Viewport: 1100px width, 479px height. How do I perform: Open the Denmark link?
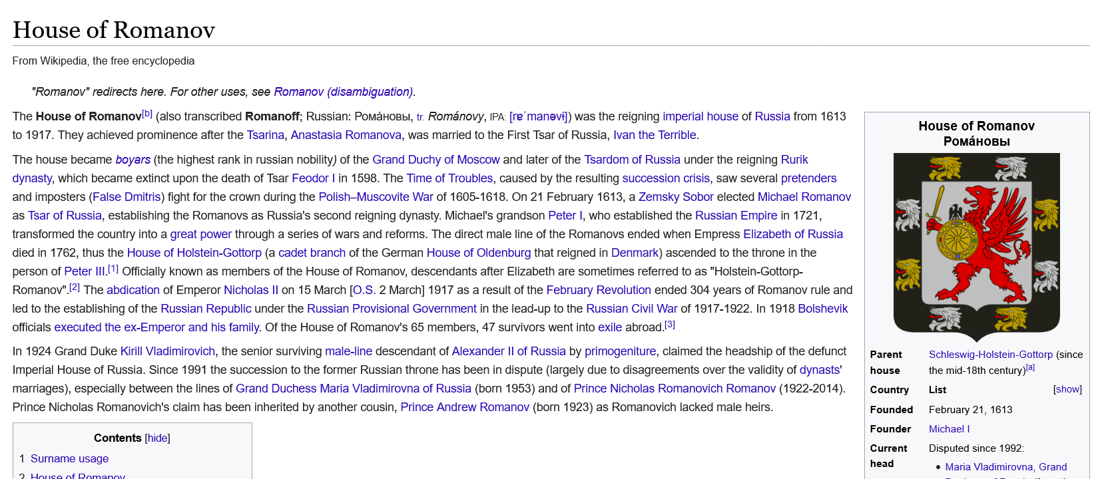(x=635, y=253)
